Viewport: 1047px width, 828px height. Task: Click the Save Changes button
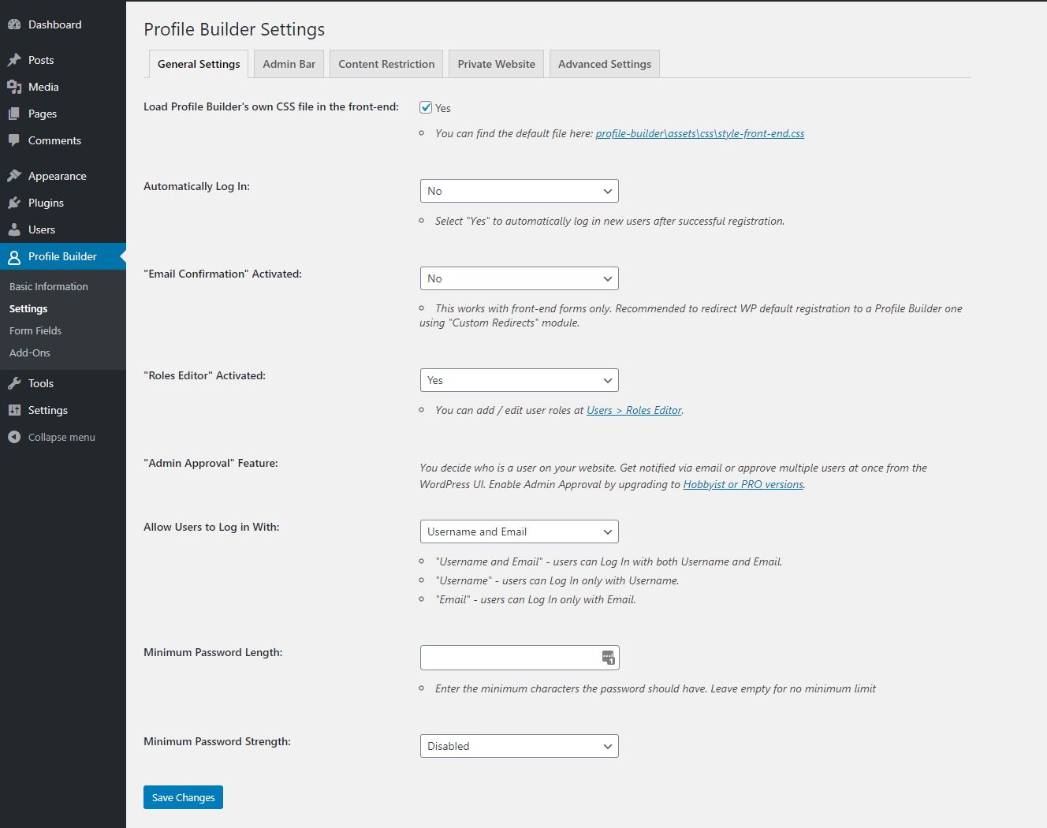coord(183,797)
